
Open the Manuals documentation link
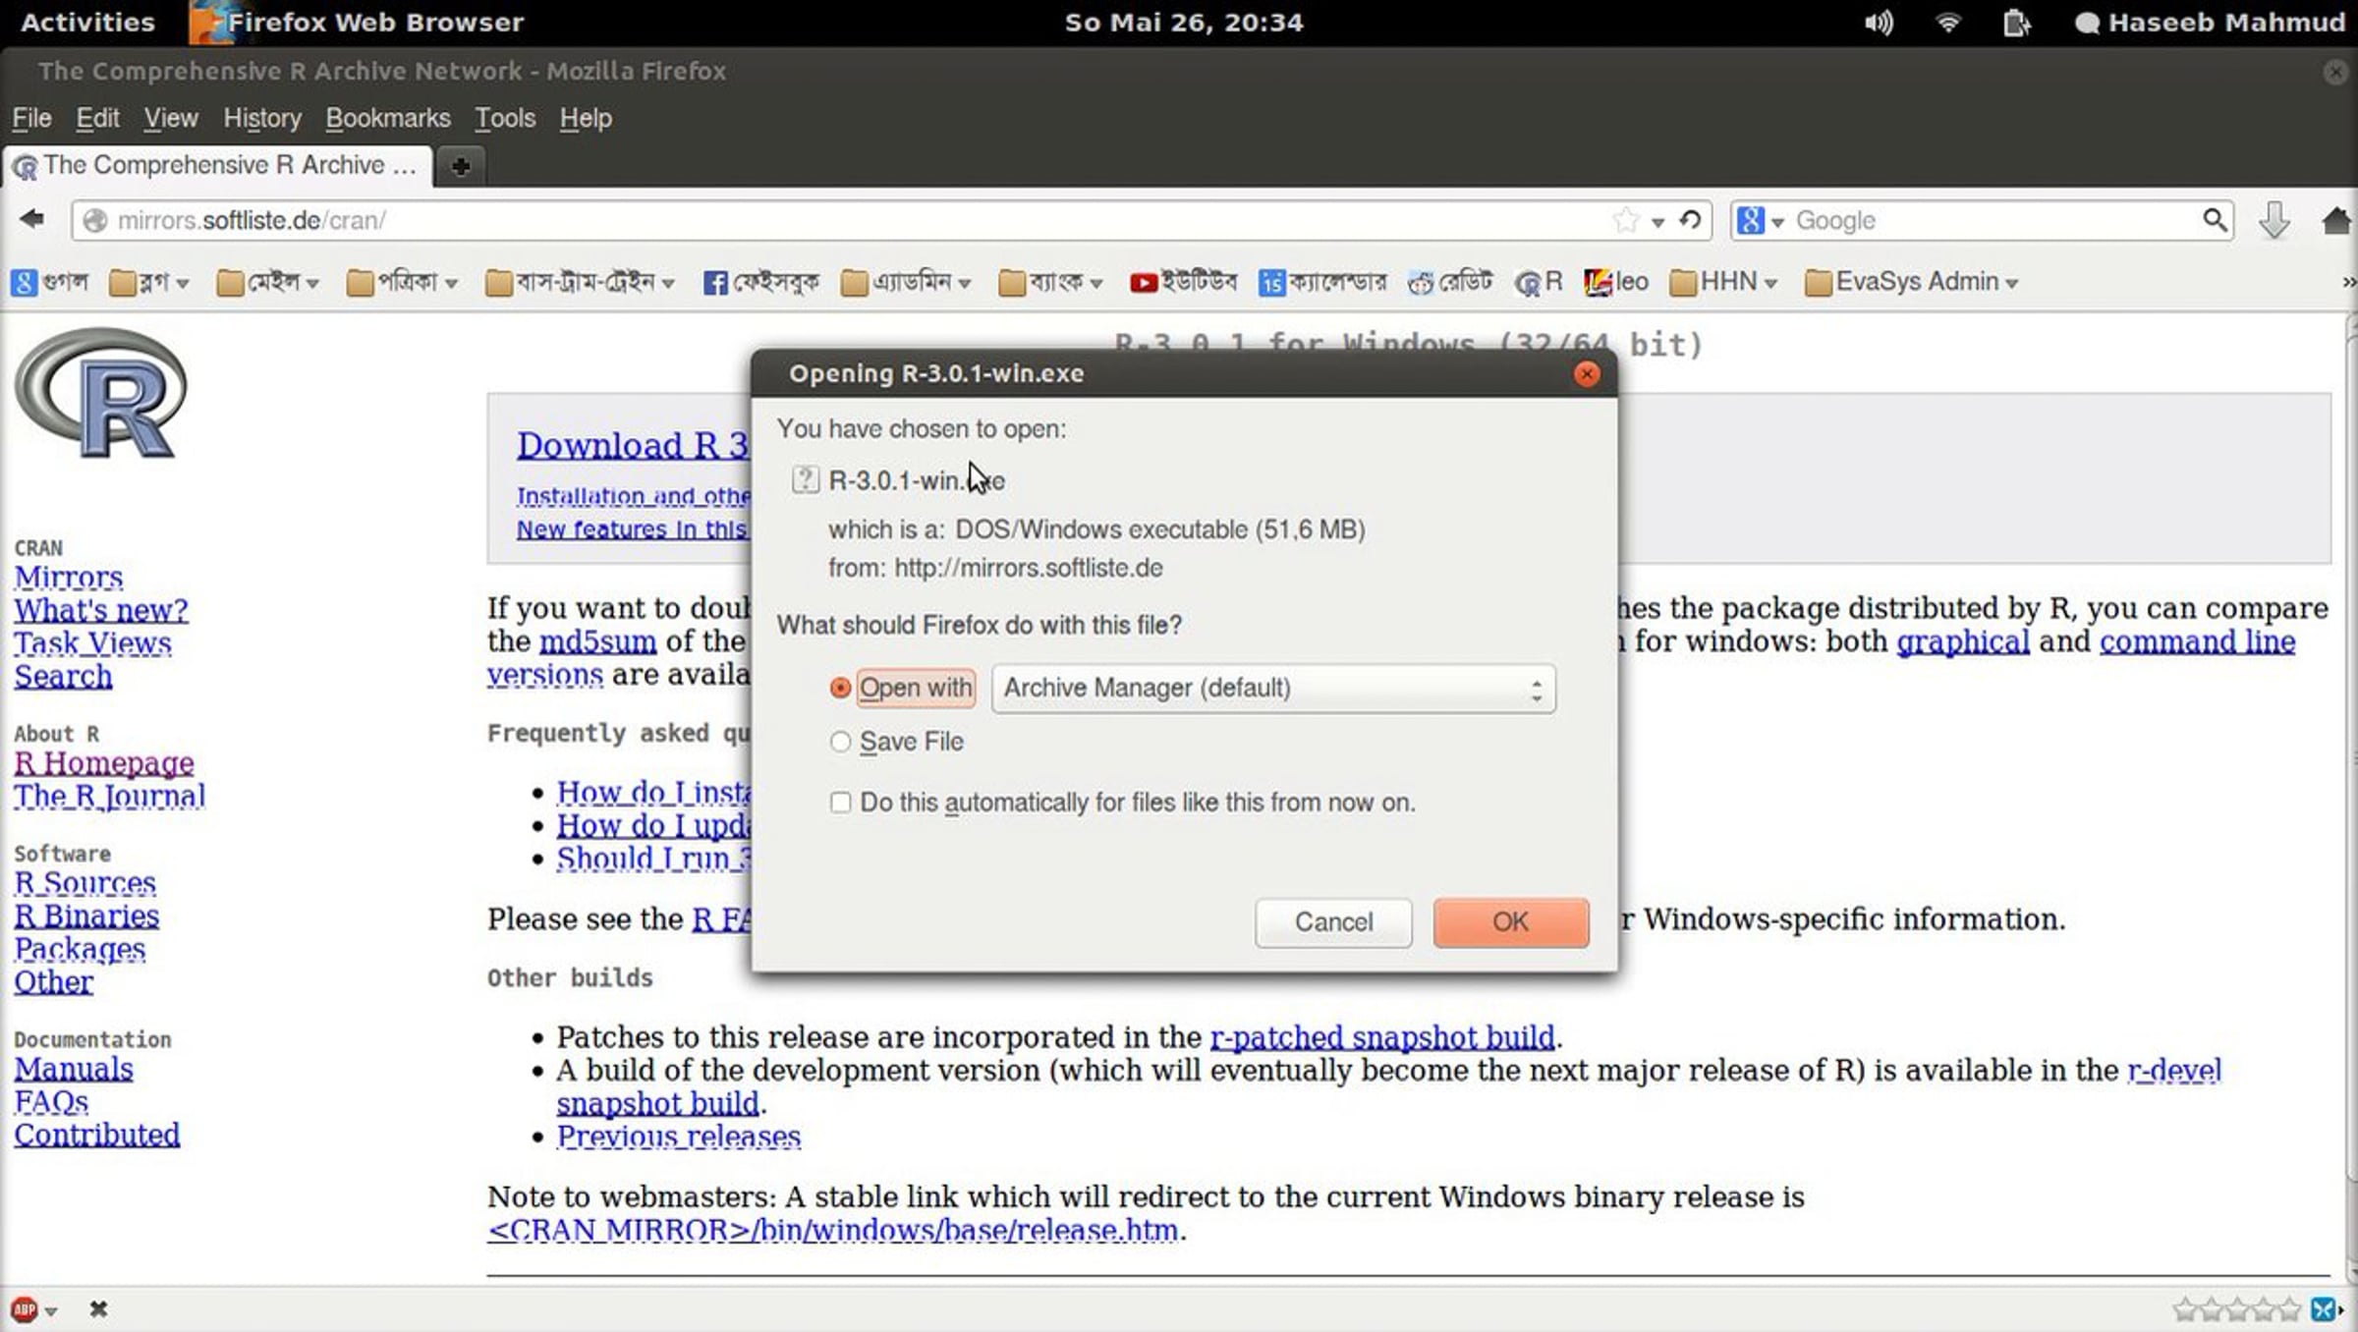pyautogui.click(x=74, y=1069)
